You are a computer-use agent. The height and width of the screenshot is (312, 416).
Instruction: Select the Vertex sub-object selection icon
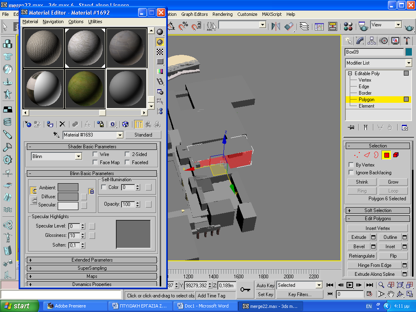(357, 155)
